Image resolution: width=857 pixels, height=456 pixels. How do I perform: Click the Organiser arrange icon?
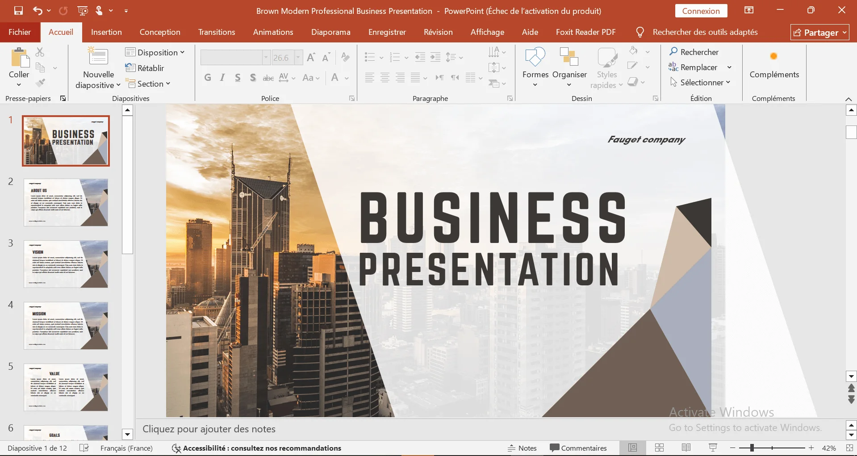pos(569,58)
